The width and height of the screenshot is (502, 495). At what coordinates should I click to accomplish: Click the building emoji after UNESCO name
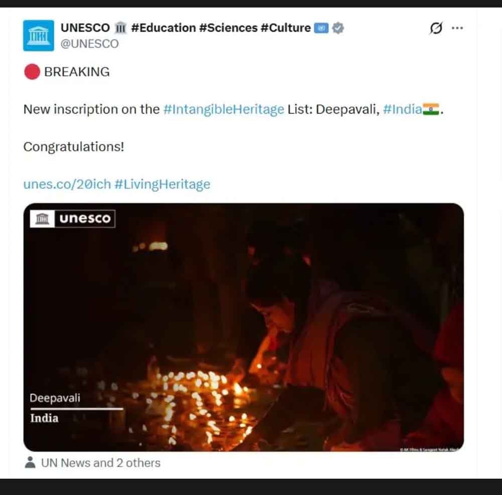point(120,28)
